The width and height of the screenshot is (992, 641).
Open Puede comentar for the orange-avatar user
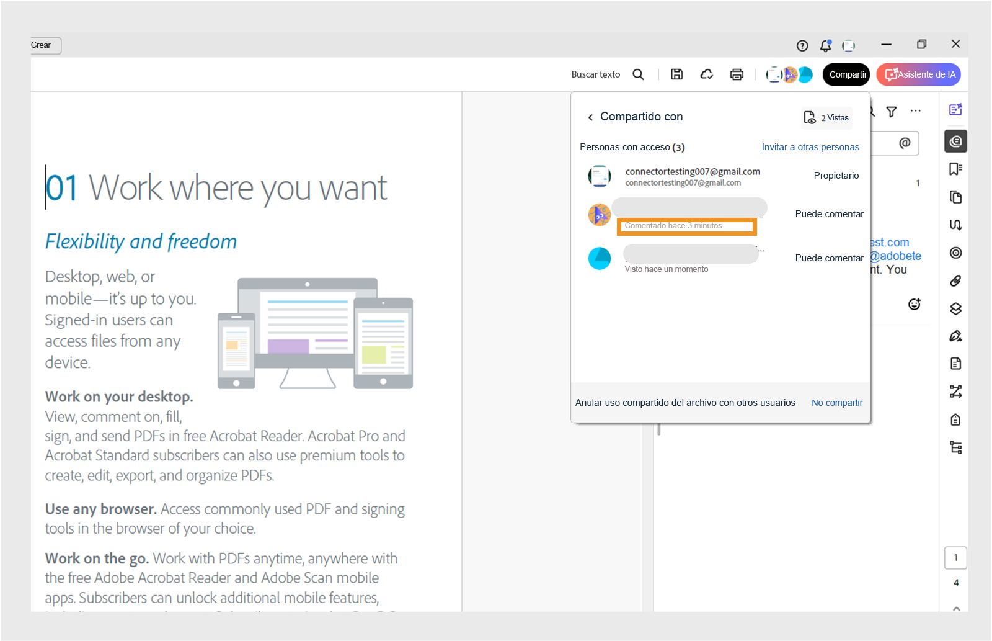[829, 214]
